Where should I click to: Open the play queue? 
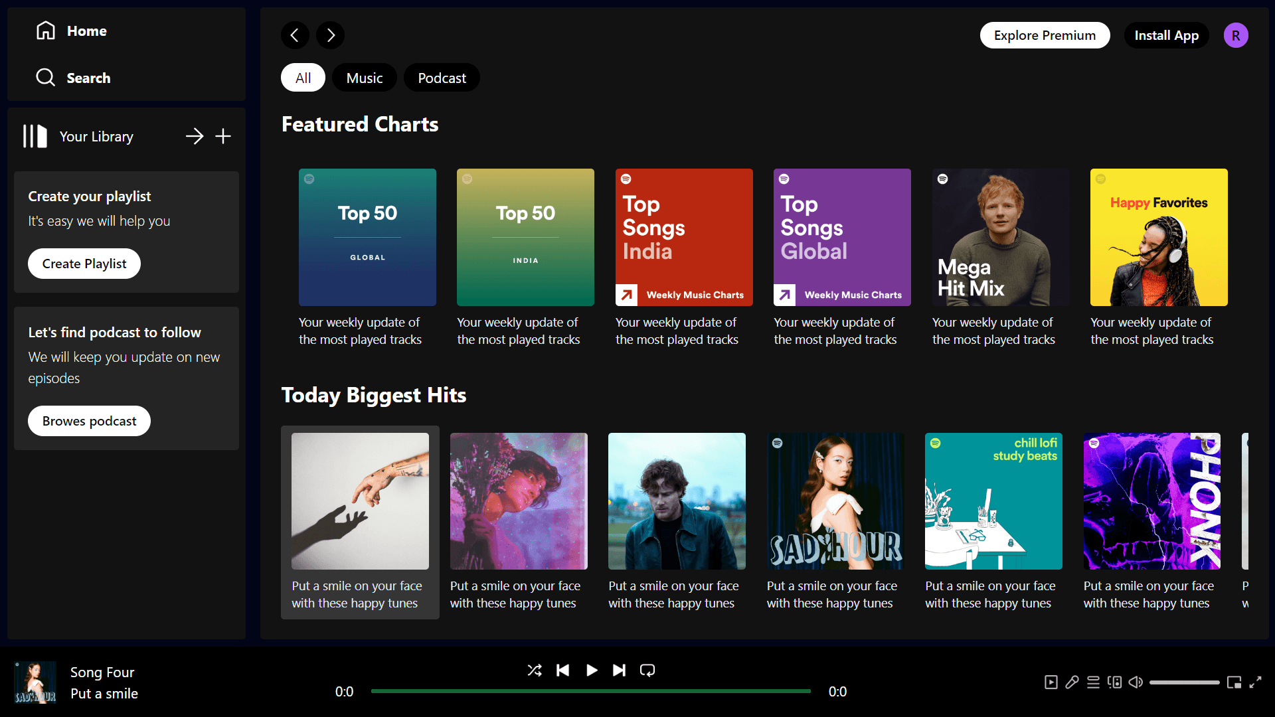click(1094, 682)
